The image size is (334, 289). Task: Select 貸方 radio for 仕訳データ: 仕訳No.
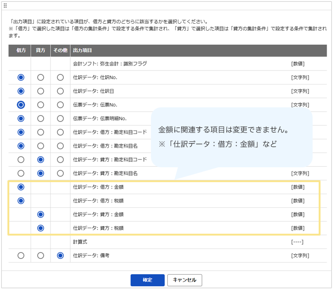pyautogui.click(x=40, y=78)
